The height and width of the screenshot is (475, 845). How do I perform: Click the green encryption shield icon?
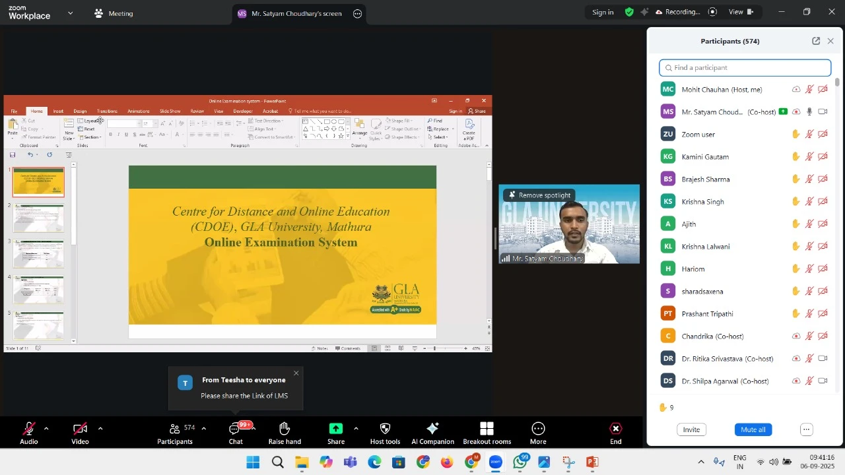(x=629, y=12)
